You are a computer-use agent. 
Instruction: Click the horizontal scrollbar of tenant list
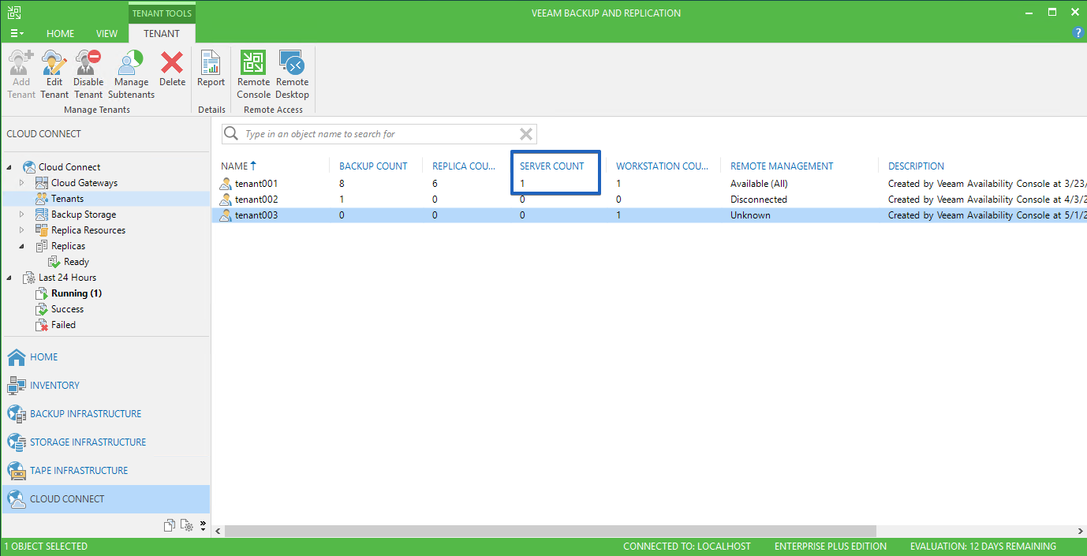pos(550,531)
